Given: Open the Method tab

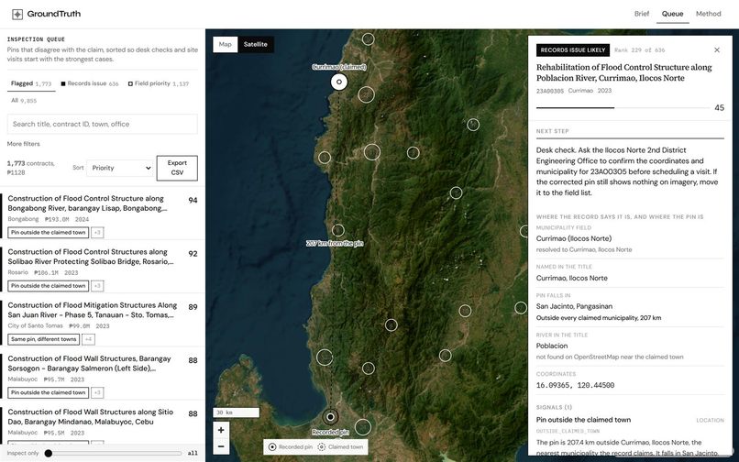Looking at the screenshot, I should pos(709,14).
